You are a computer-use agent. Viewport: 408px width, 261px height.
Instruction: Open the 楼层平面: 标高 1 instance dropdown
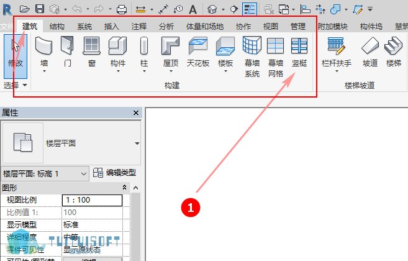pos(45,174)
